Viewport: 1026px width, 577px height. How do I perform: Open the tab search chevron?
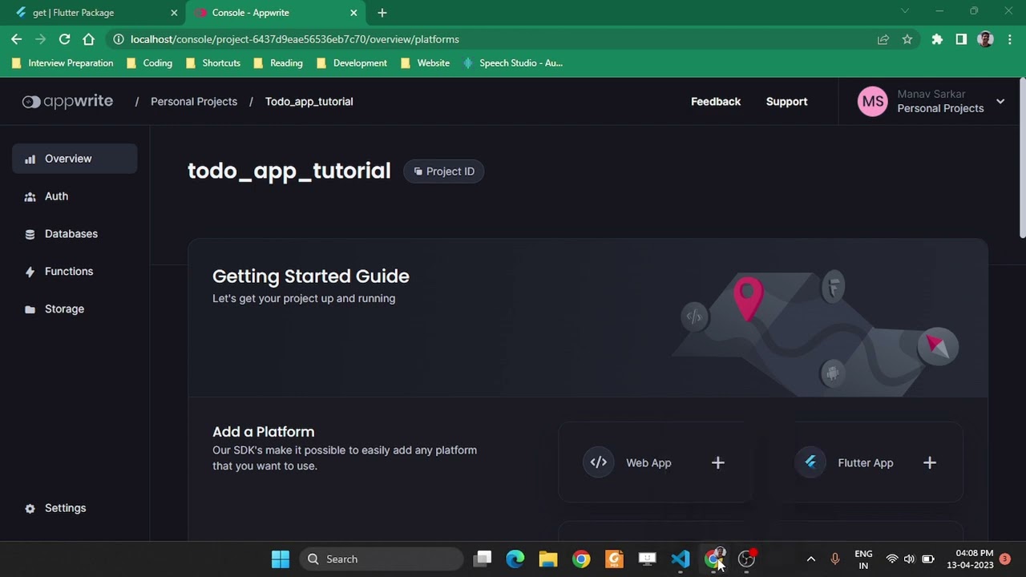(x=905, y=11)
